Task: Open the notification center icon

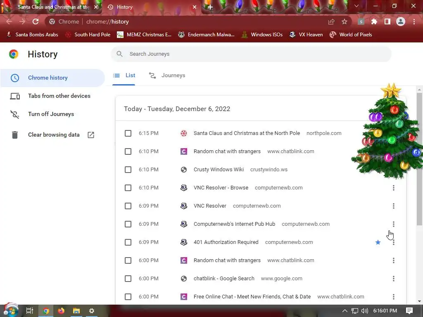Action: tap(409, 311)
